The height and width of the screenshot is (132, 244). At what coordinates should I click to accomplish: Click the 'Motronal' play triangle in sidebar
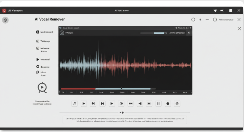click(38, 60)
